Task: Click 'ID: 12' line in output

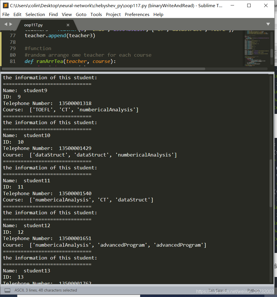Action: click(x=13, y=232)
